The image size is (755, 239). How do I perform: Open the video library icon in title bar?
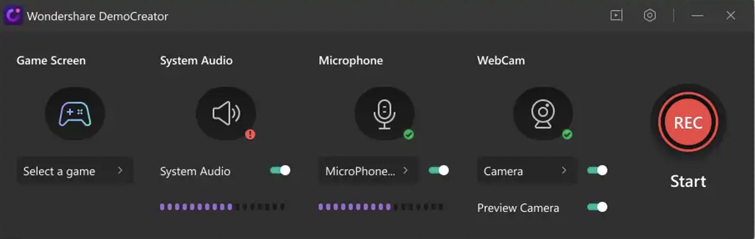(x=616, y=16)
